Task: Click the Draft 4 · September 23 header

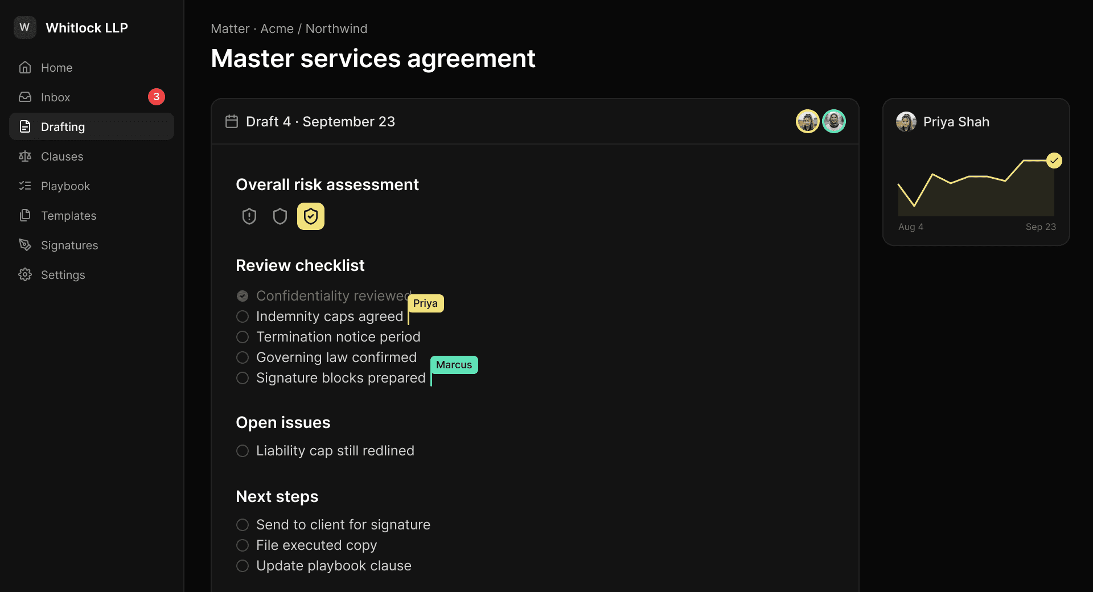Action: [320, 121]
